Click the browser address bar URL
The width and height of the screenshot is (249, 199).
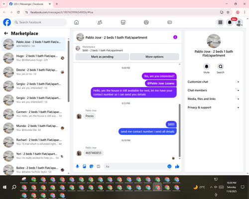(x=62, y=12)
